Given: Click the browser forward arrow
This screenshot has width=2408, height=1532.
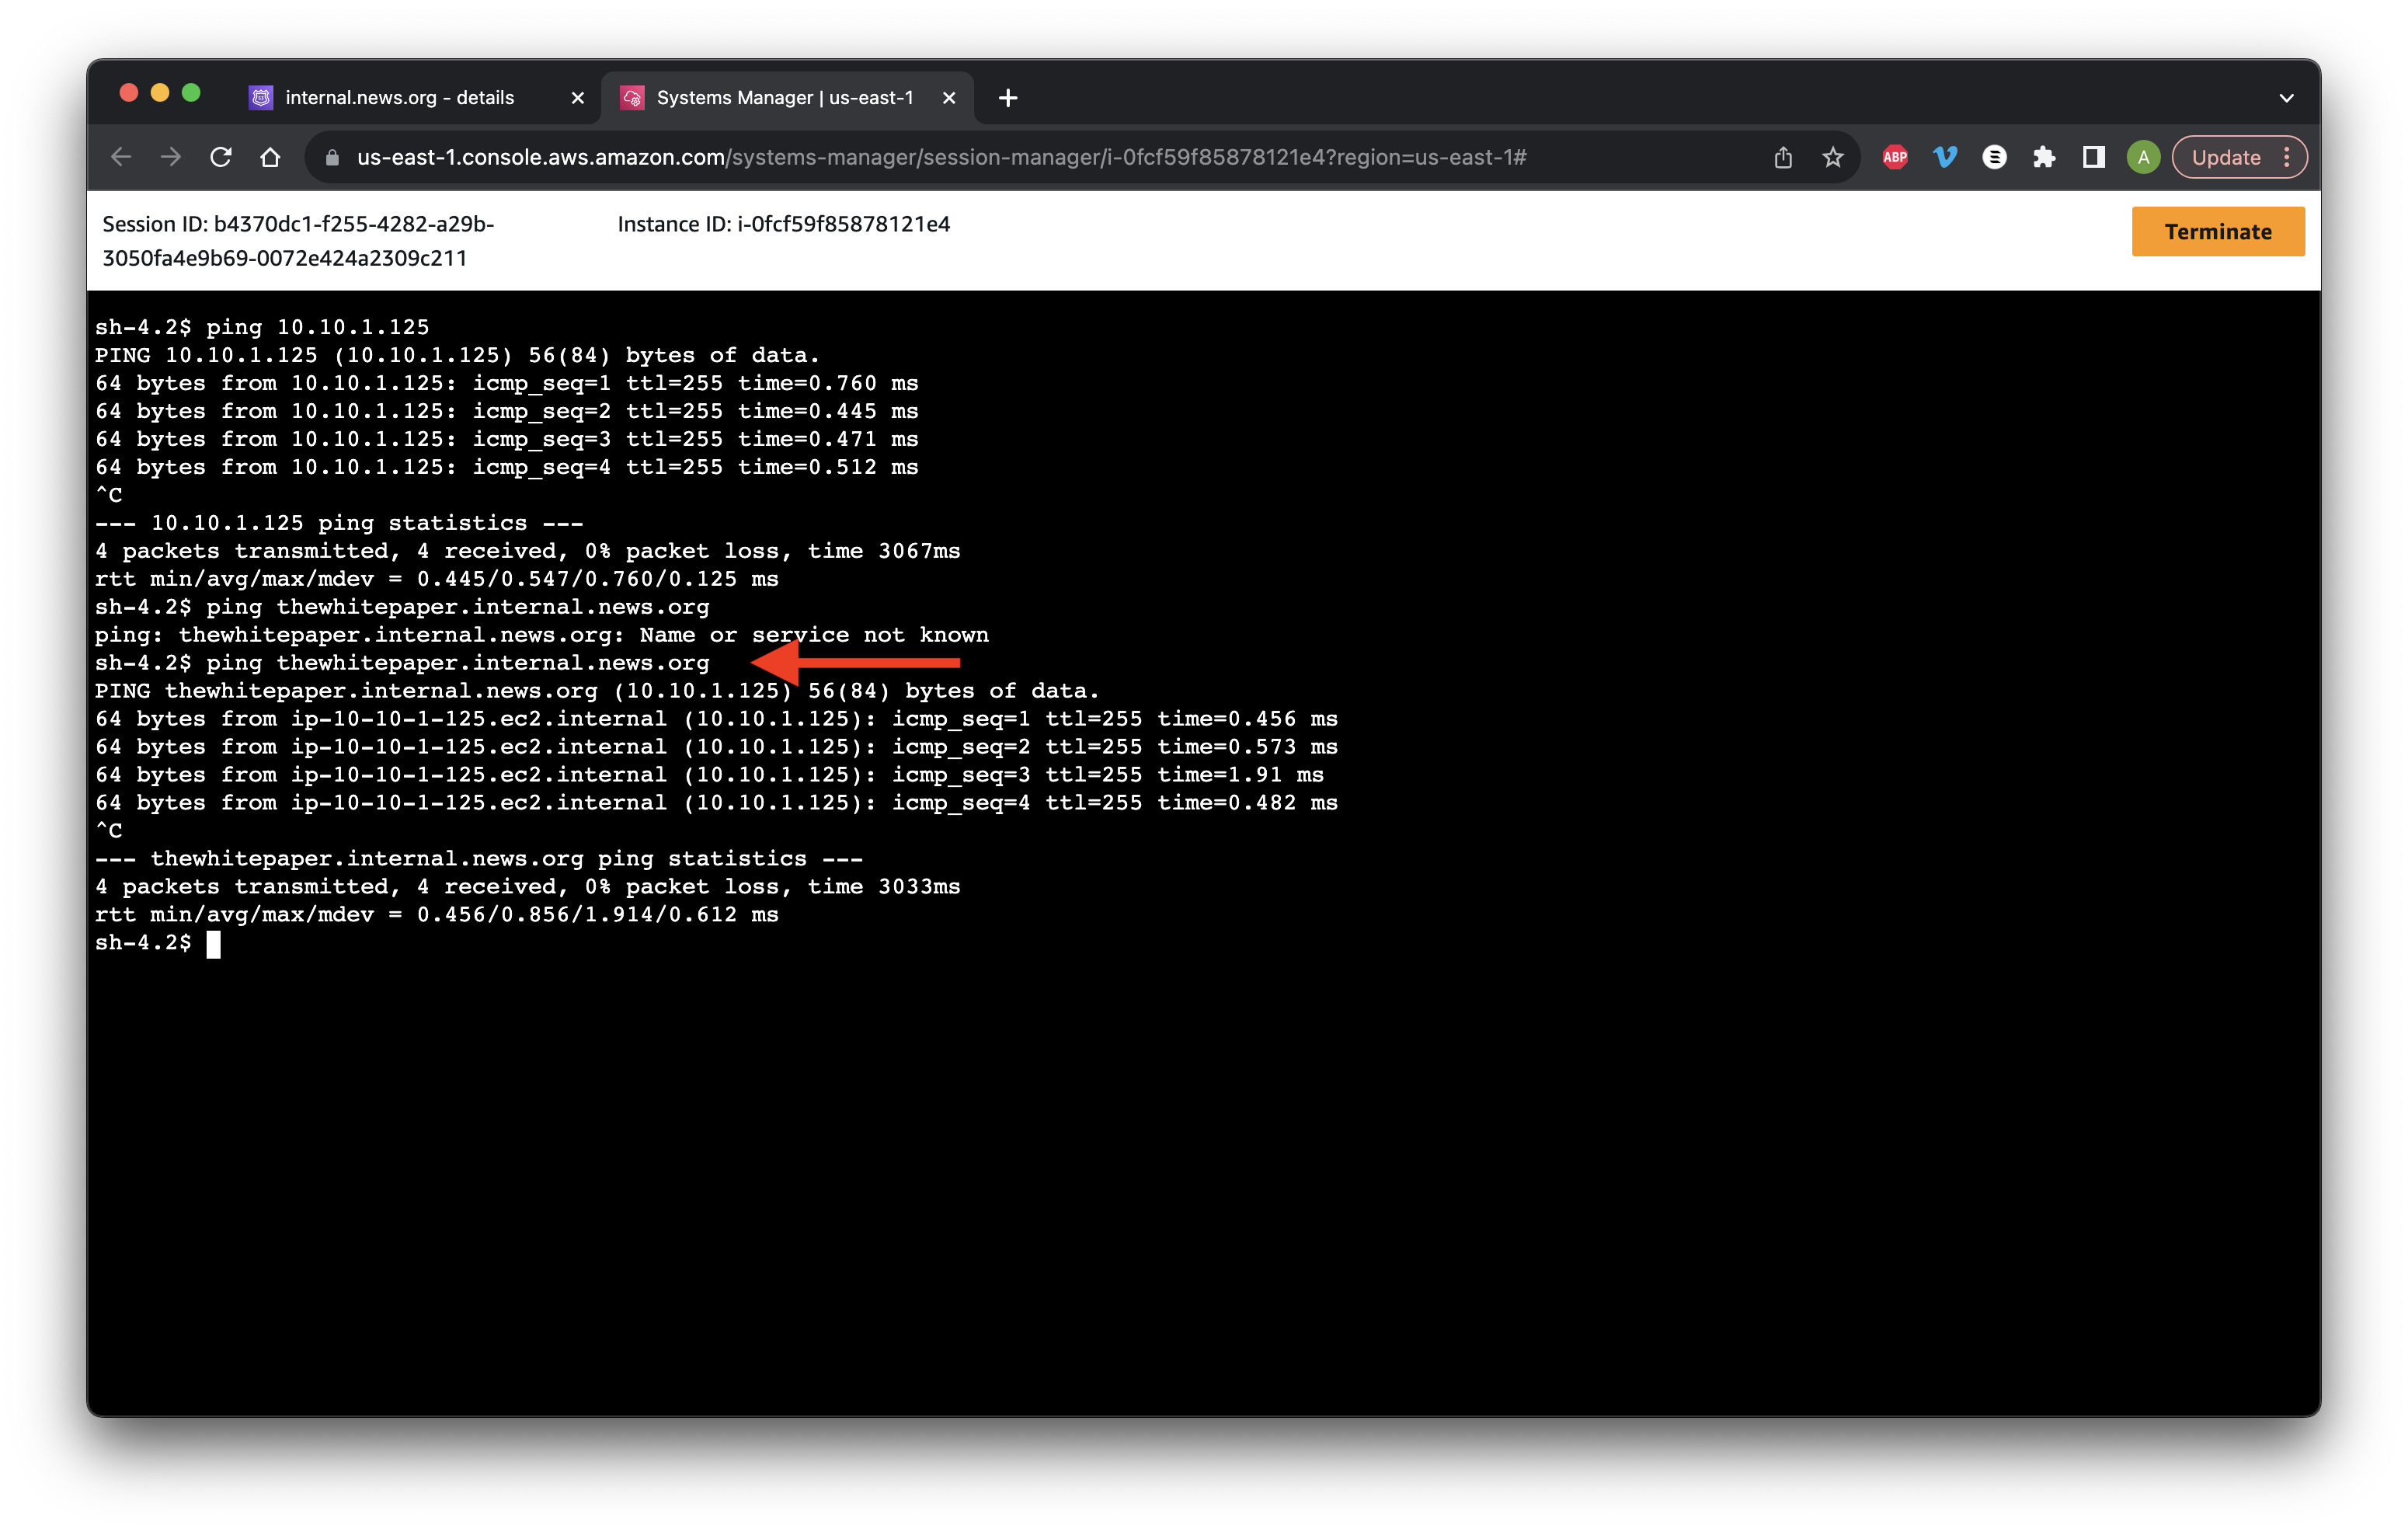Looking at the screenshot, I should point(171,157).
